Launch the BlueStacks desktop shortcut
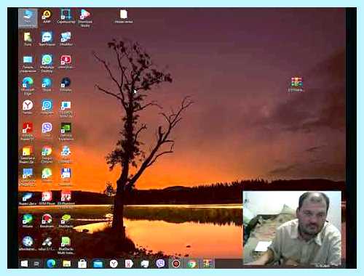Image resolution: width=364 pixels, height=276 pixels. pyautogui.click(x=66, y=221)
